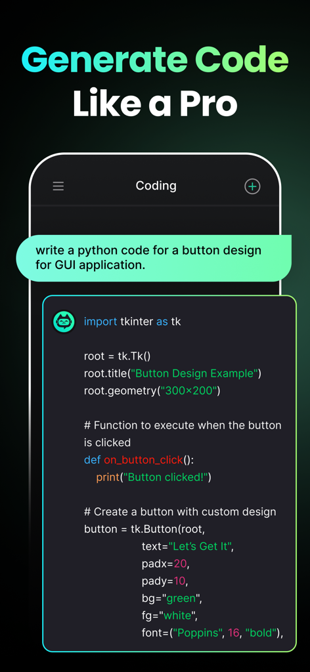This screenshot has width=310, height=672.
Task: Select the pady=10 line
Action: (x=165, y=581)
